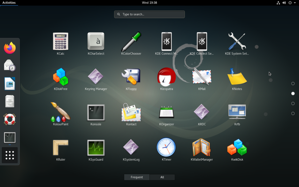Start the KTimer app
The image size is (299, 187).
point(166,150)
